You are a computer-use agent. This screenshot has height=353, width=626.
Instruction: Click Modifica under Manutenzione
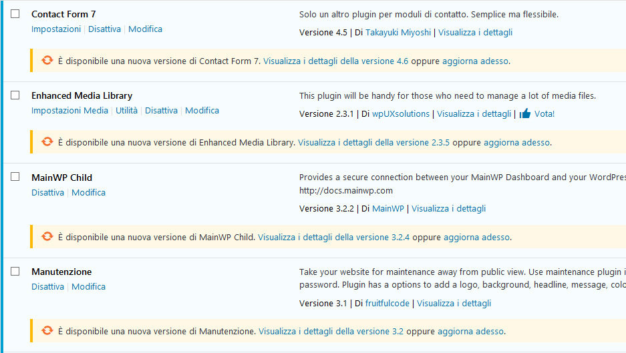(x=89, y=287)
